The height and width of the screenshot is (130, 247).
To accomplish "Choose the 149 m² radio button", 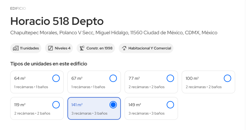I will [170, 105].
